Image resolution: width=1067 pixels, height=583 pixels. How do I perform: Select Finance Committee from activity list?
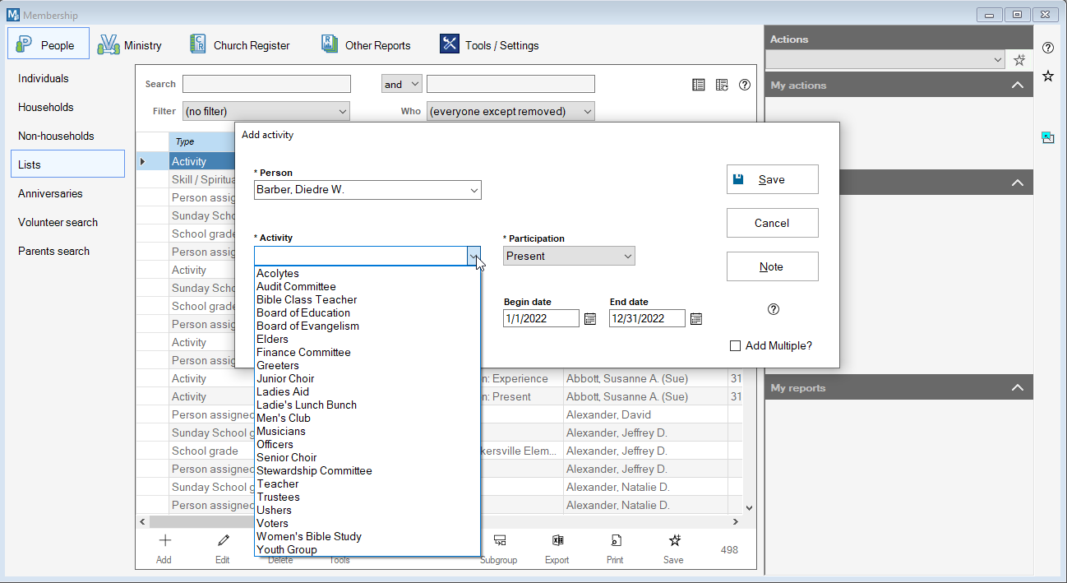coord(303,353)
